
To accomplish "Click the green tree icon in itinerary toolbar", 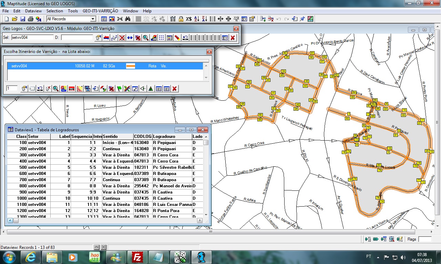I will pos(151,89).
